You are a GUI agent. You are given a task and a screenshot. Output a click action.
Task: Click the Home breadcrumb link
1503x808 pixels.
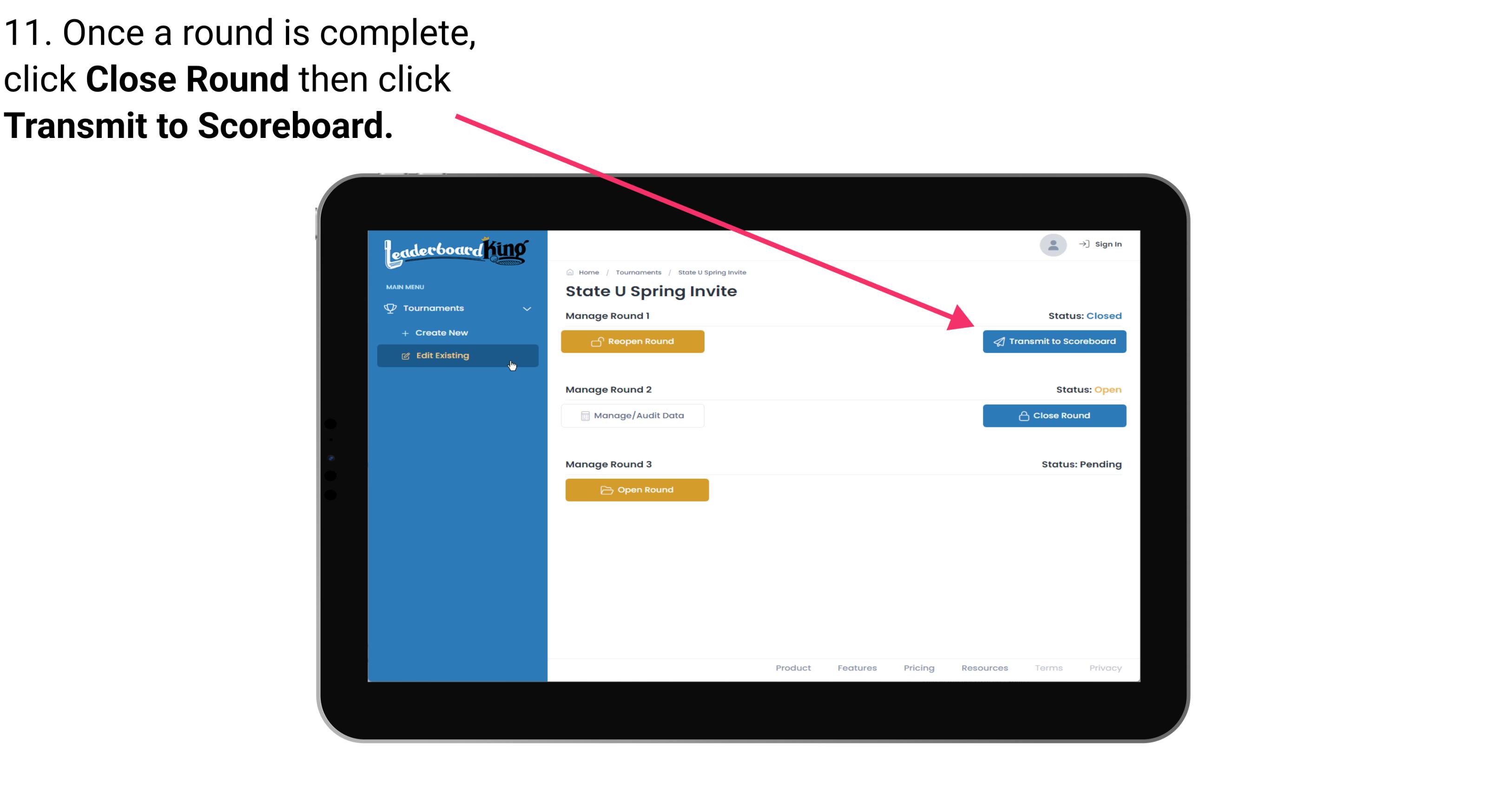click(587, 272)
